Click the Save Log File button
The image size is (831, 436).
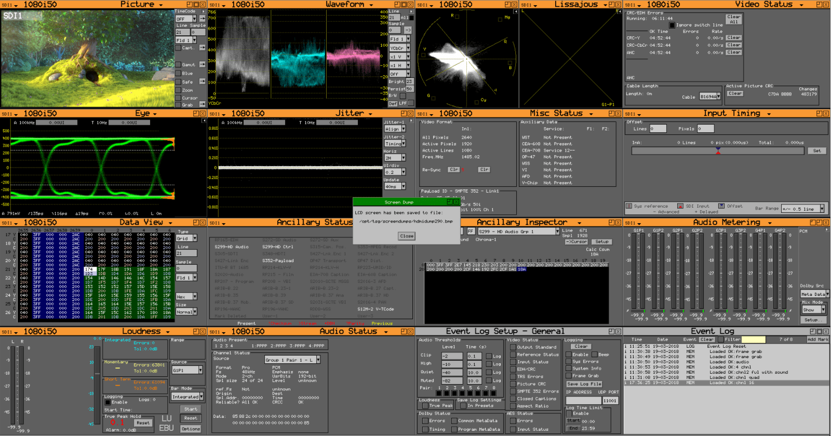[x=584, y=384]
